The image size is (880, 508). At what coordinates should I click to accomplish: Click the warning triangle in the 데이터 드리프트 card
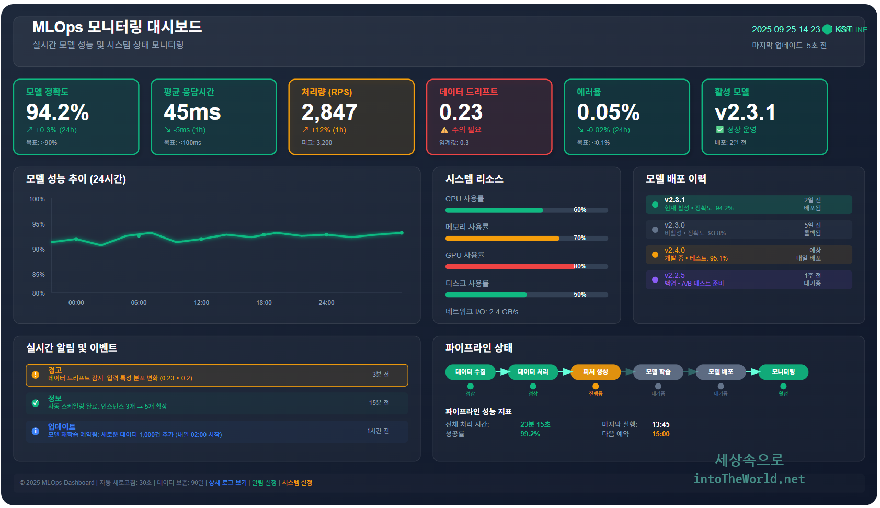444,129
